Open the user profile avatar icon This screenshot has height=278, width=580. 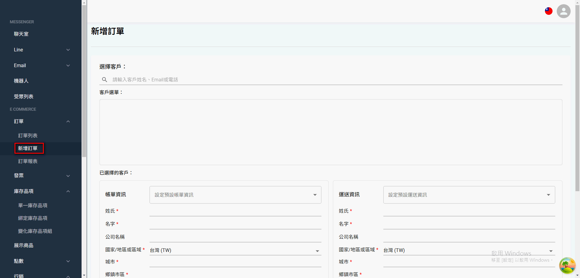(563, 11)
